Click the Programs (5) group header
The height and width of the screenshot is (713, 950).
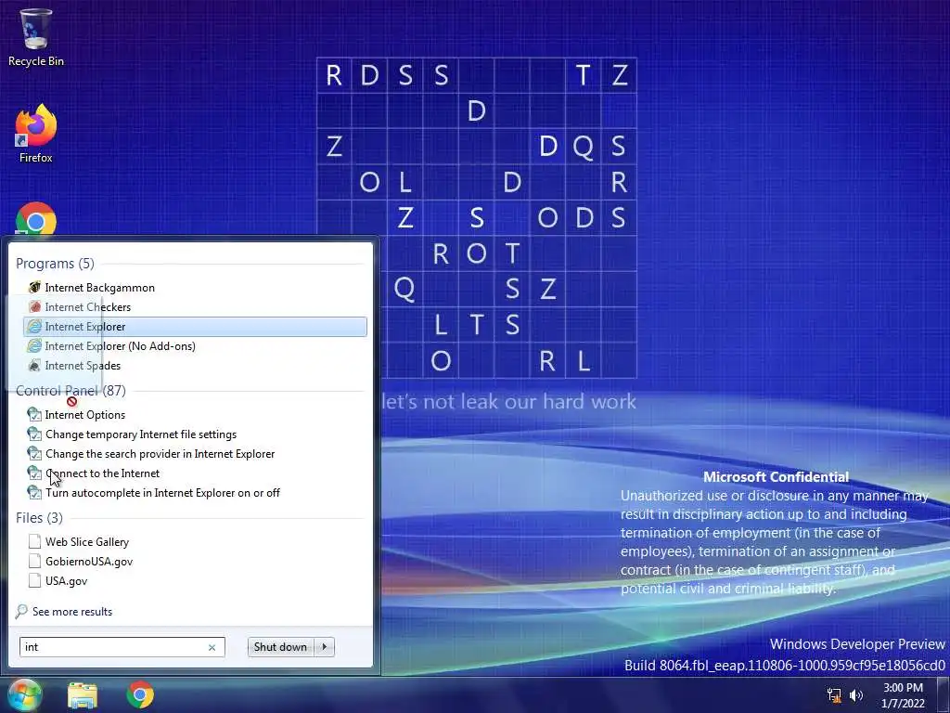(x=55, y=264)
